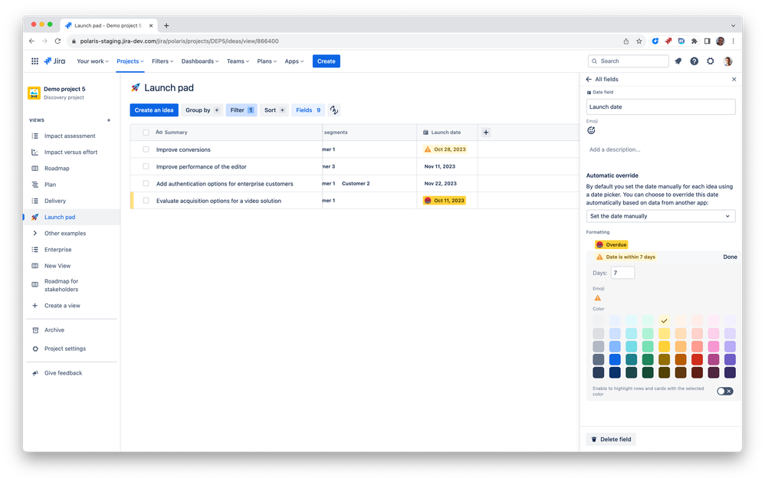This screenshot has height=482, width=765.
Task: Open the help question mark icon
Action: pos(694,61)
